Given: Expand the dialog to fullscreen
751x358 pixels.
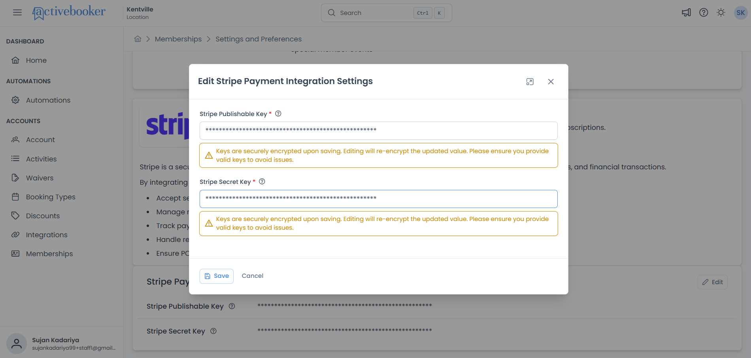Looking at the screenshot, I should click(530, 82).
